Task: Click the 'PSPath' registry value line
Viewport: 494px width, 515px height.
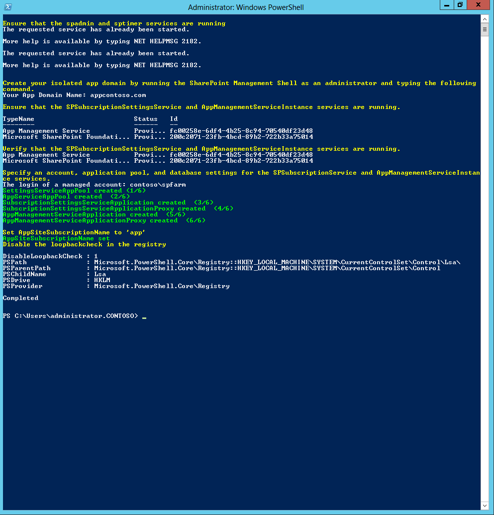Action: pyautogui.click(x=231, y=262)
